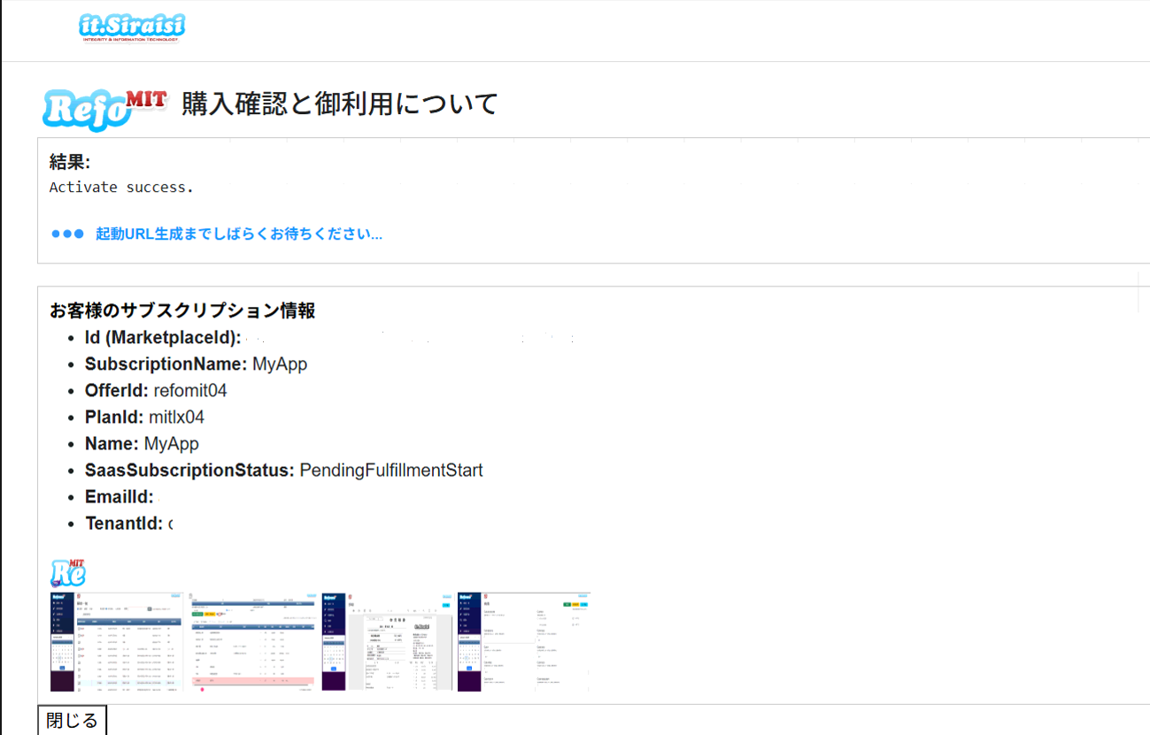Click the RefoMIT logo beside the page heading

click(x=104, y=110)
